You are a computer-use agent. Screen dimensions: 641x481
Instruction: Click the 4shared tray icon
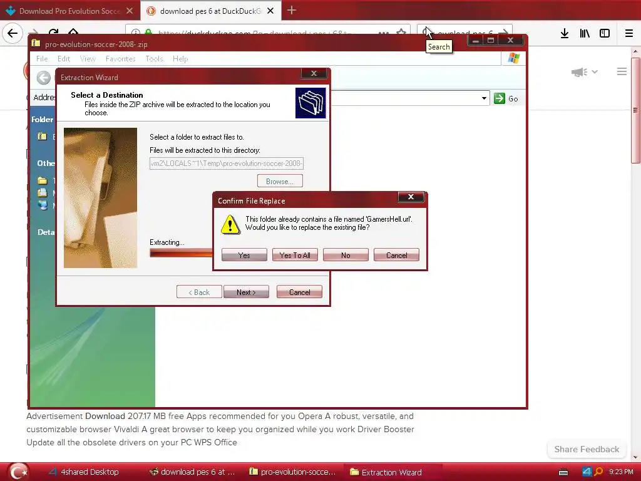click(x=587, y=472)
